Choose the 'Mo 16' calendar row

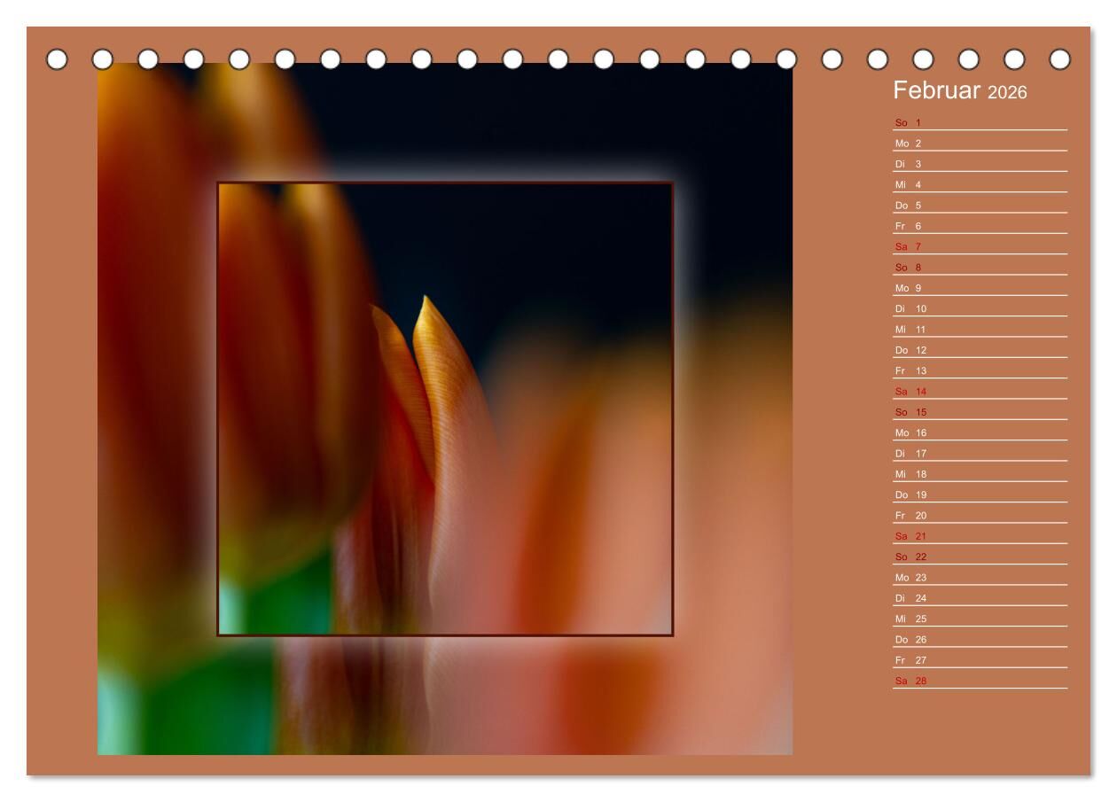(x=910, y=432)
